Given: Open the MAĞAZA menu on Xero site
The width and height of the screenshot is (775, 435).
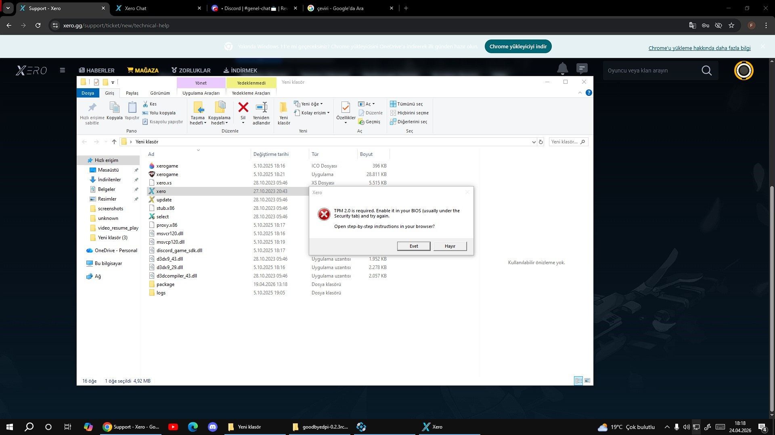Looking at the screenshot, I should click(142, 70).
